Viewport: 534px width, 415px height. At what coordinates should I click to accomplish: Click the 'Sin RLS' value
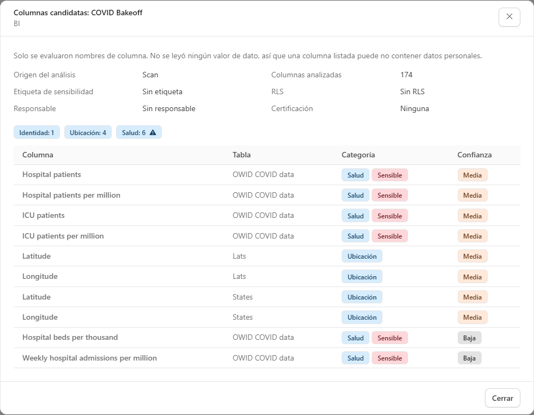pyautogui.click(x=412, y=91)
